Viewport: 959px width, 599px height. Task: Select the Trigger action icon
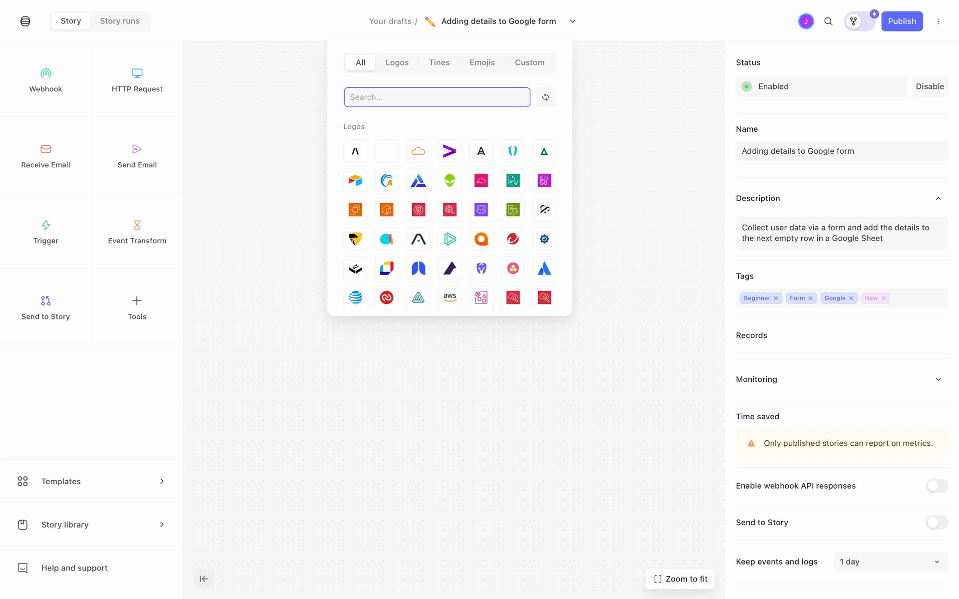click(45, 225)
